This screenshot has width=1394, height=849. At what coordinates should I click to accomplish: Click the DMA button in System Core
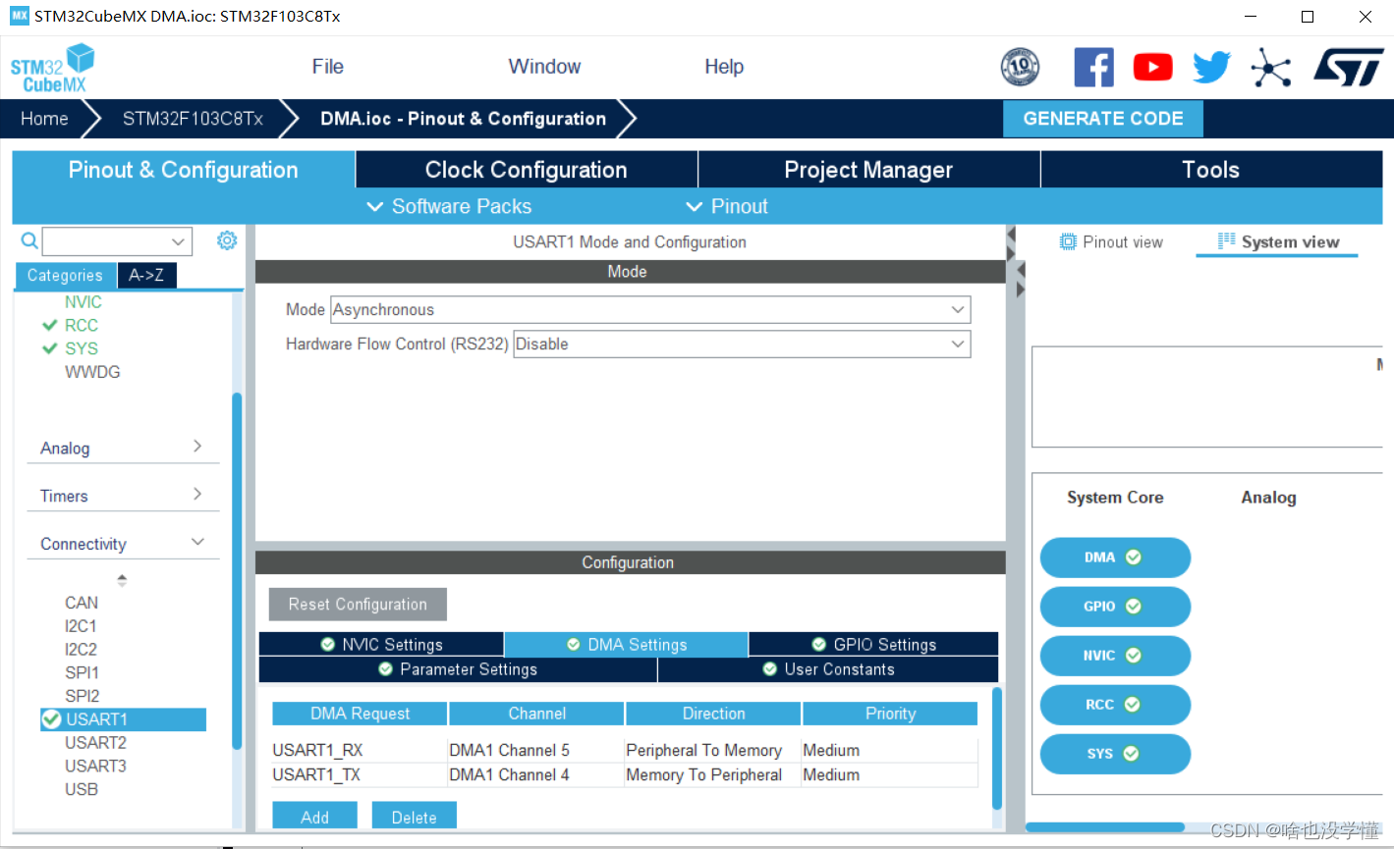[x=1115, y=557]
